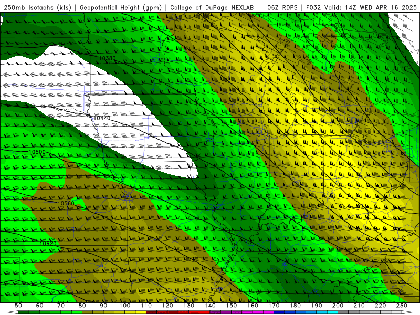Click the 190 value on the color scale

(x=317, y=306)
